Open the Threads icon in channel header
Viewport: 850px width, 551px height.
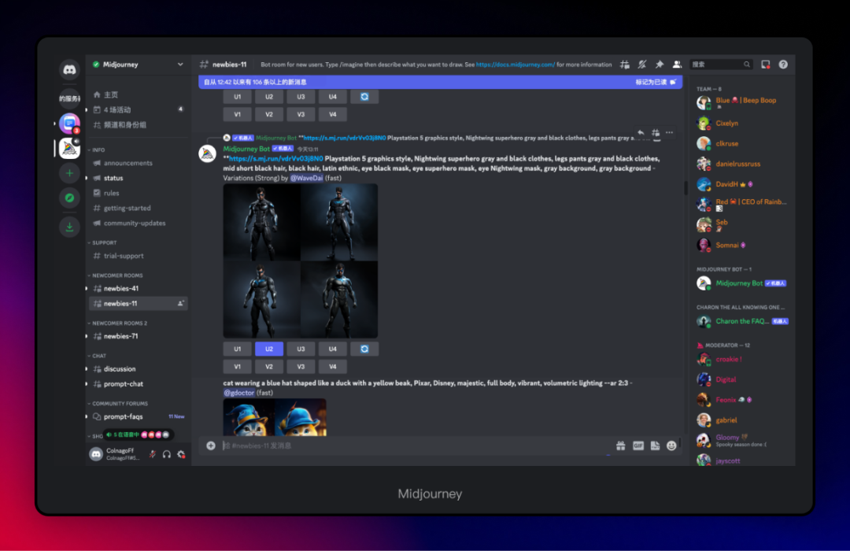(x=624, y=65)
